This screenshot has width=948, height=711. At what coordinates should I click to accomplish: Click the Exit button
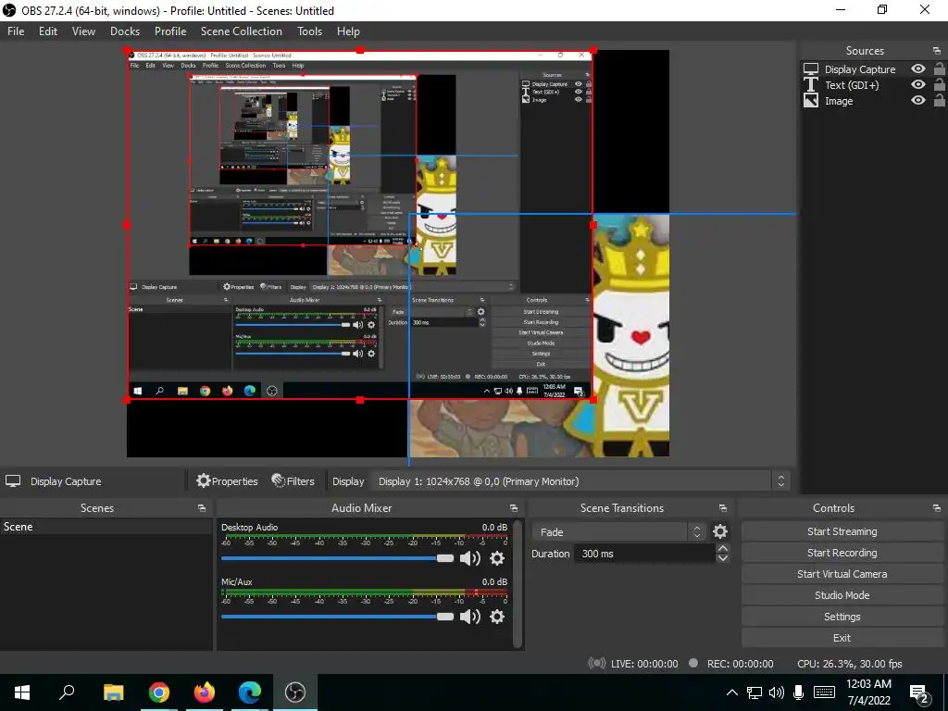pyautogui.click(x=842, y=638)
